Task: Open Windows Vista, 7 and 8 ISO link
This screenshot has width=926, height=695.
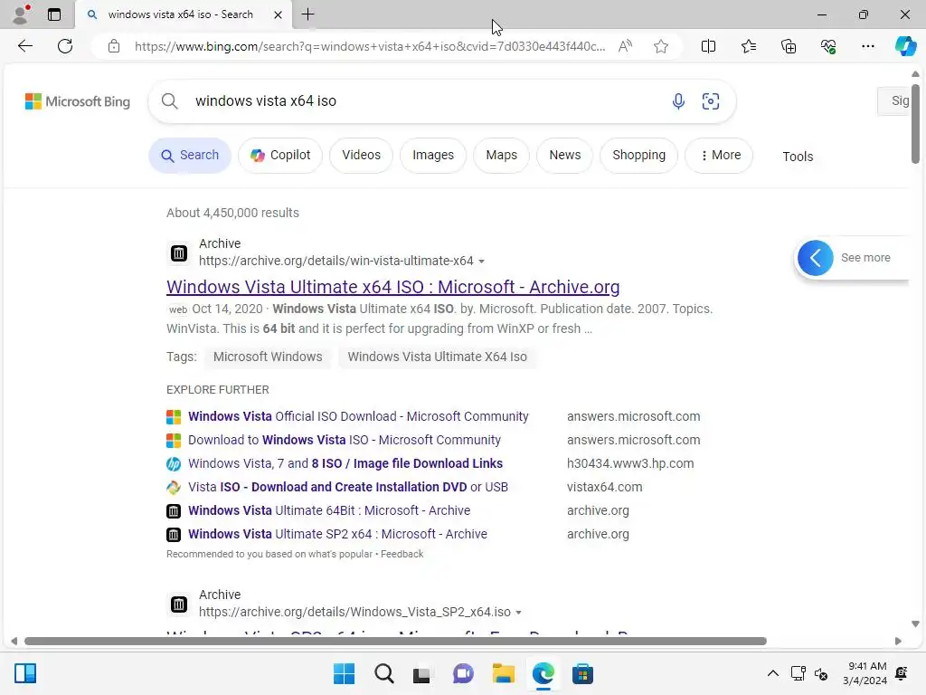Action: 345,464
